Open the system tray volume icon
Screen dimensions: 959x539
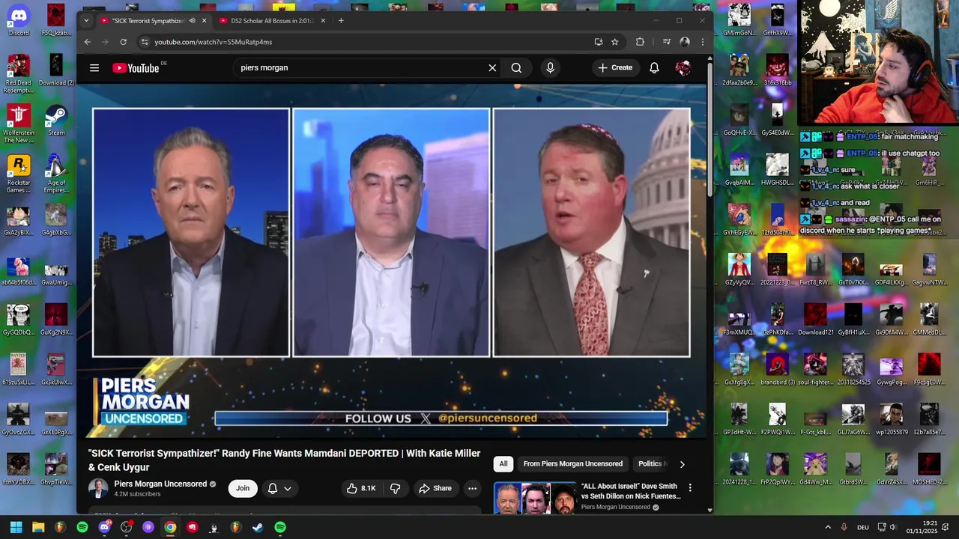893,527
